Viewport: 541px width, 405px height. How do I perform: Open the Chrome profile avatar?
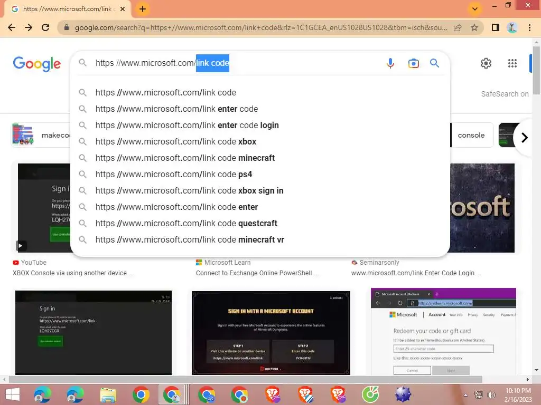pyautogui.click(x=512, y=27)
